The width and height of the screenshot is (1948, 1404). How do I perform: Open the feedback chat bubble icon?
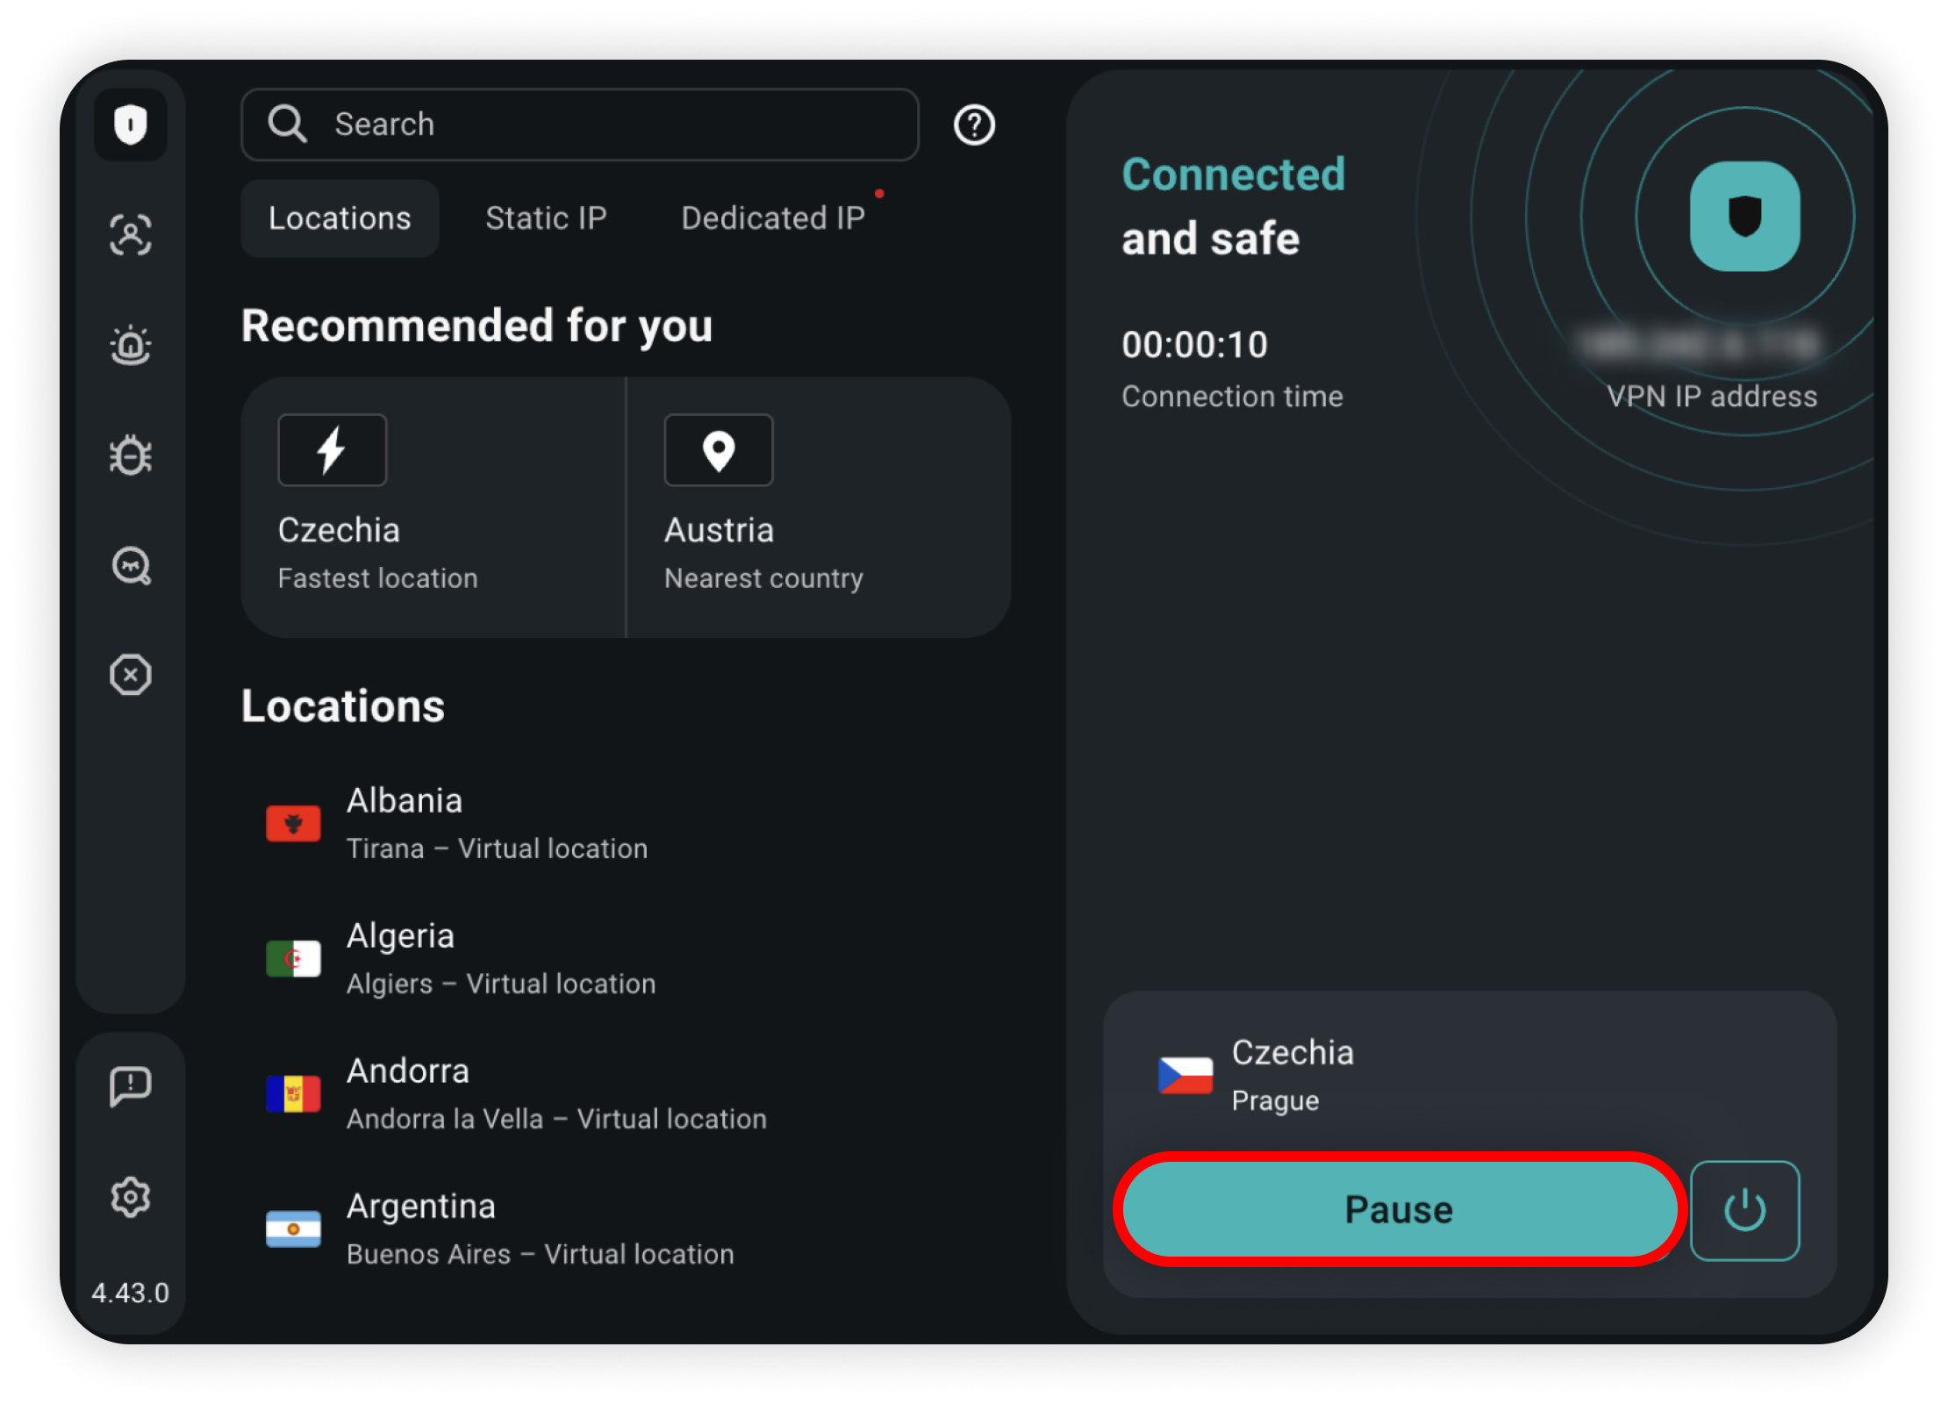[131, 1086]
